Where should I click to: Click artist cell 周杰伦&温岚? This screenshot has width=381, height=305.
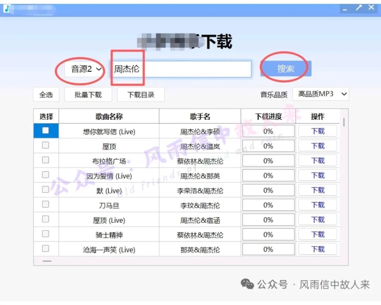point(200,146)
